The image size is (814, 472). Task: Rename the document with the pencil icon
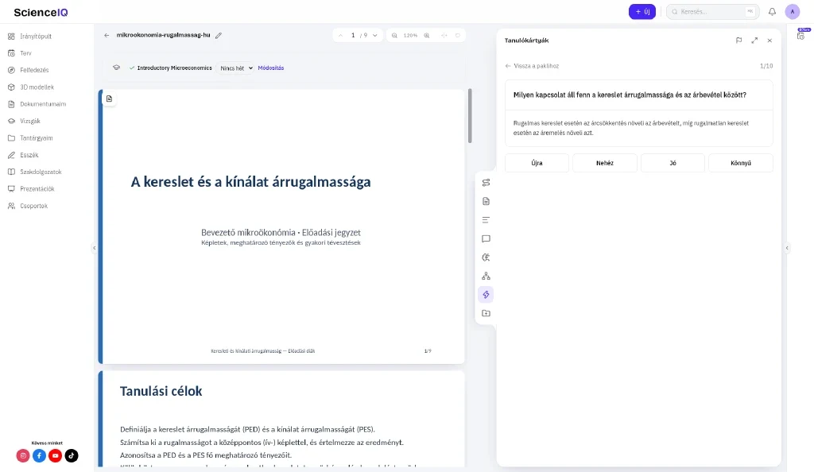(219, 35)
